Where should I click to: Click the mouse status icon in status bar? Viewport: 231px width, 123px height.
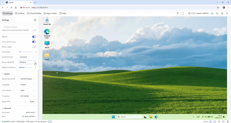[x=219, y=122]
